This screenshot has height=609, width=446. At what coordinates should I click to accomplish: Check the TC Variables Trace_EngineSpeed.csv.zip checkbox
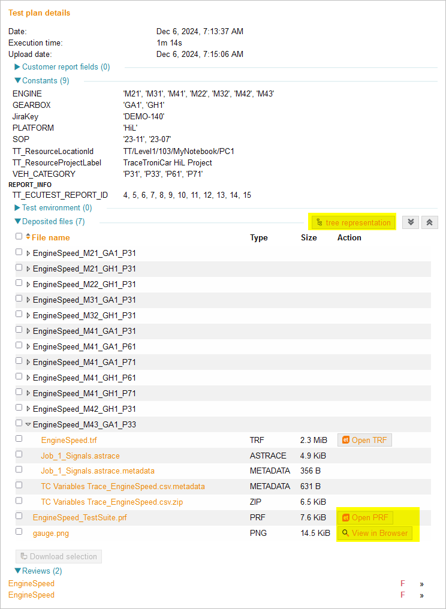[19, 501]
